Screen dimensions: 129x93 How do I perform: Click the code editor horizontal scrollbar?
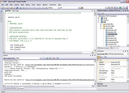click(x=49, y=52)
